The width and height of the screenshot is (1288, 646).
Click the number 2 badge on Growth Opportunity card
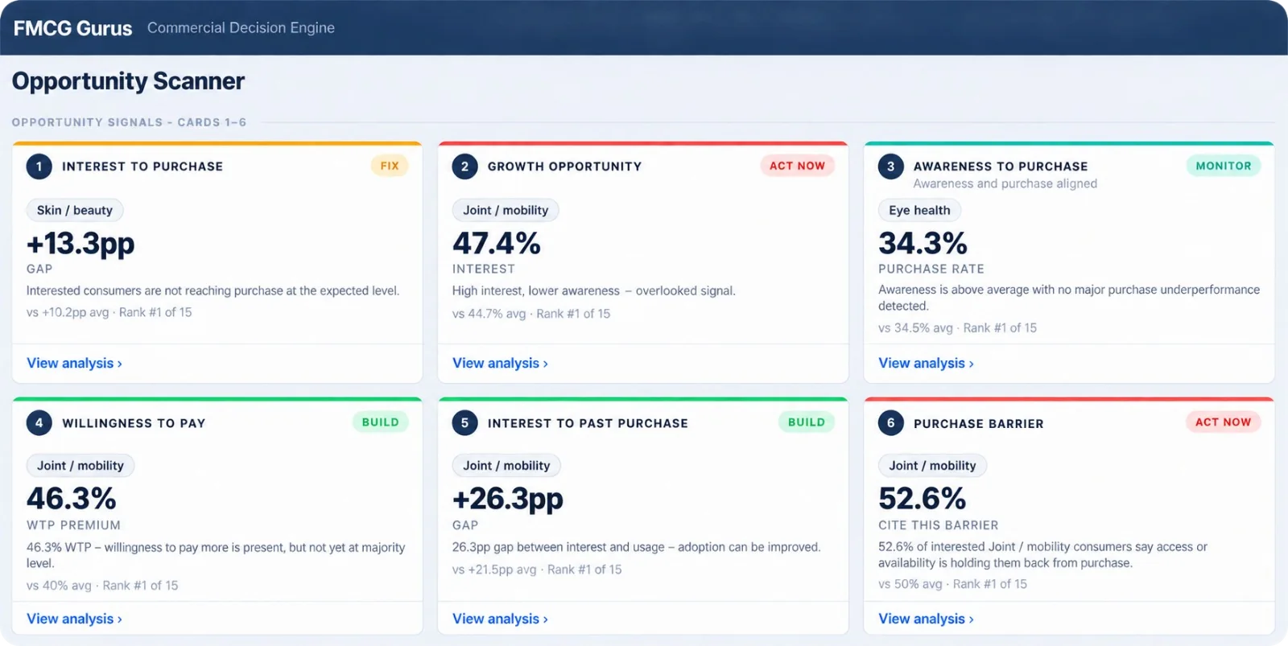click(464, 167)
